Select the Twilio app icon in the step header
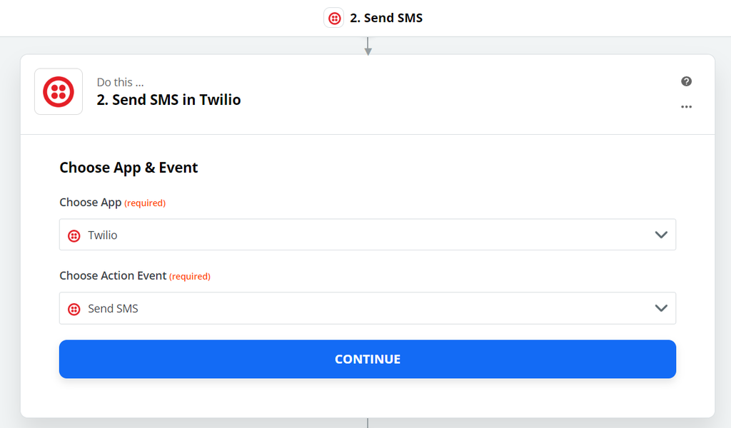The image size is (731, 428). click(x=58, y=91)
